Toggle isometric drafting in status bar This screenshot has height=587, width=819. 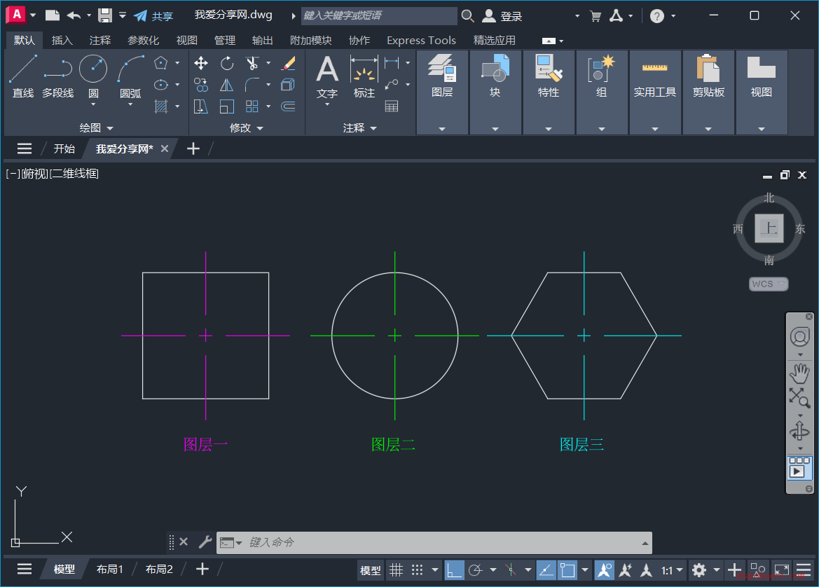pos(512,569)
